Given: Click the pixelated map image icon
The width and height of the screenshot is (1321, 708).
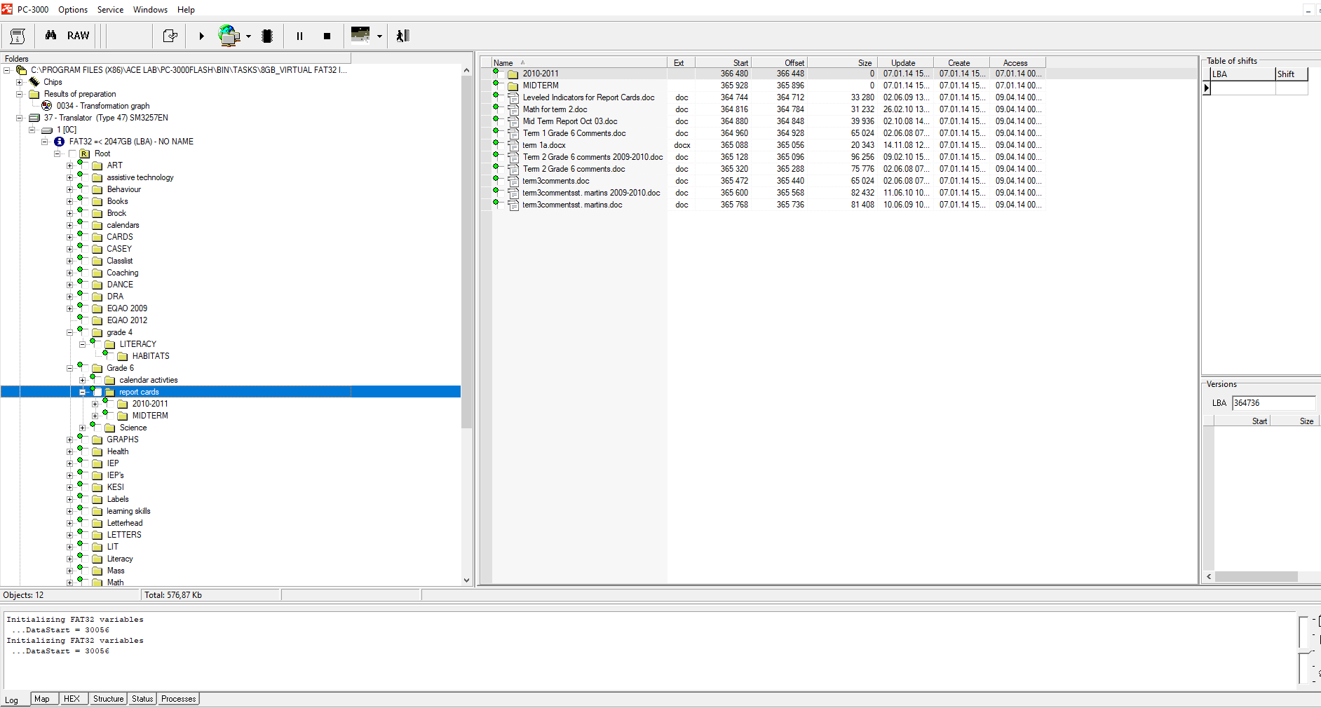Looking at the screenshot, I should (x=360, y=35).
